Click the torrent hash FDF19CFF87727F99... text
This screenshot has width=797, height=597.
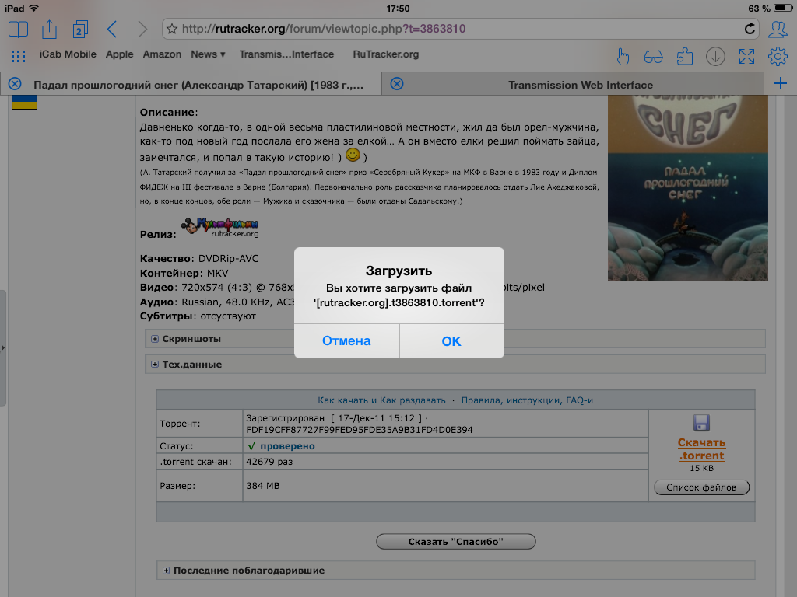pos(360,430)
